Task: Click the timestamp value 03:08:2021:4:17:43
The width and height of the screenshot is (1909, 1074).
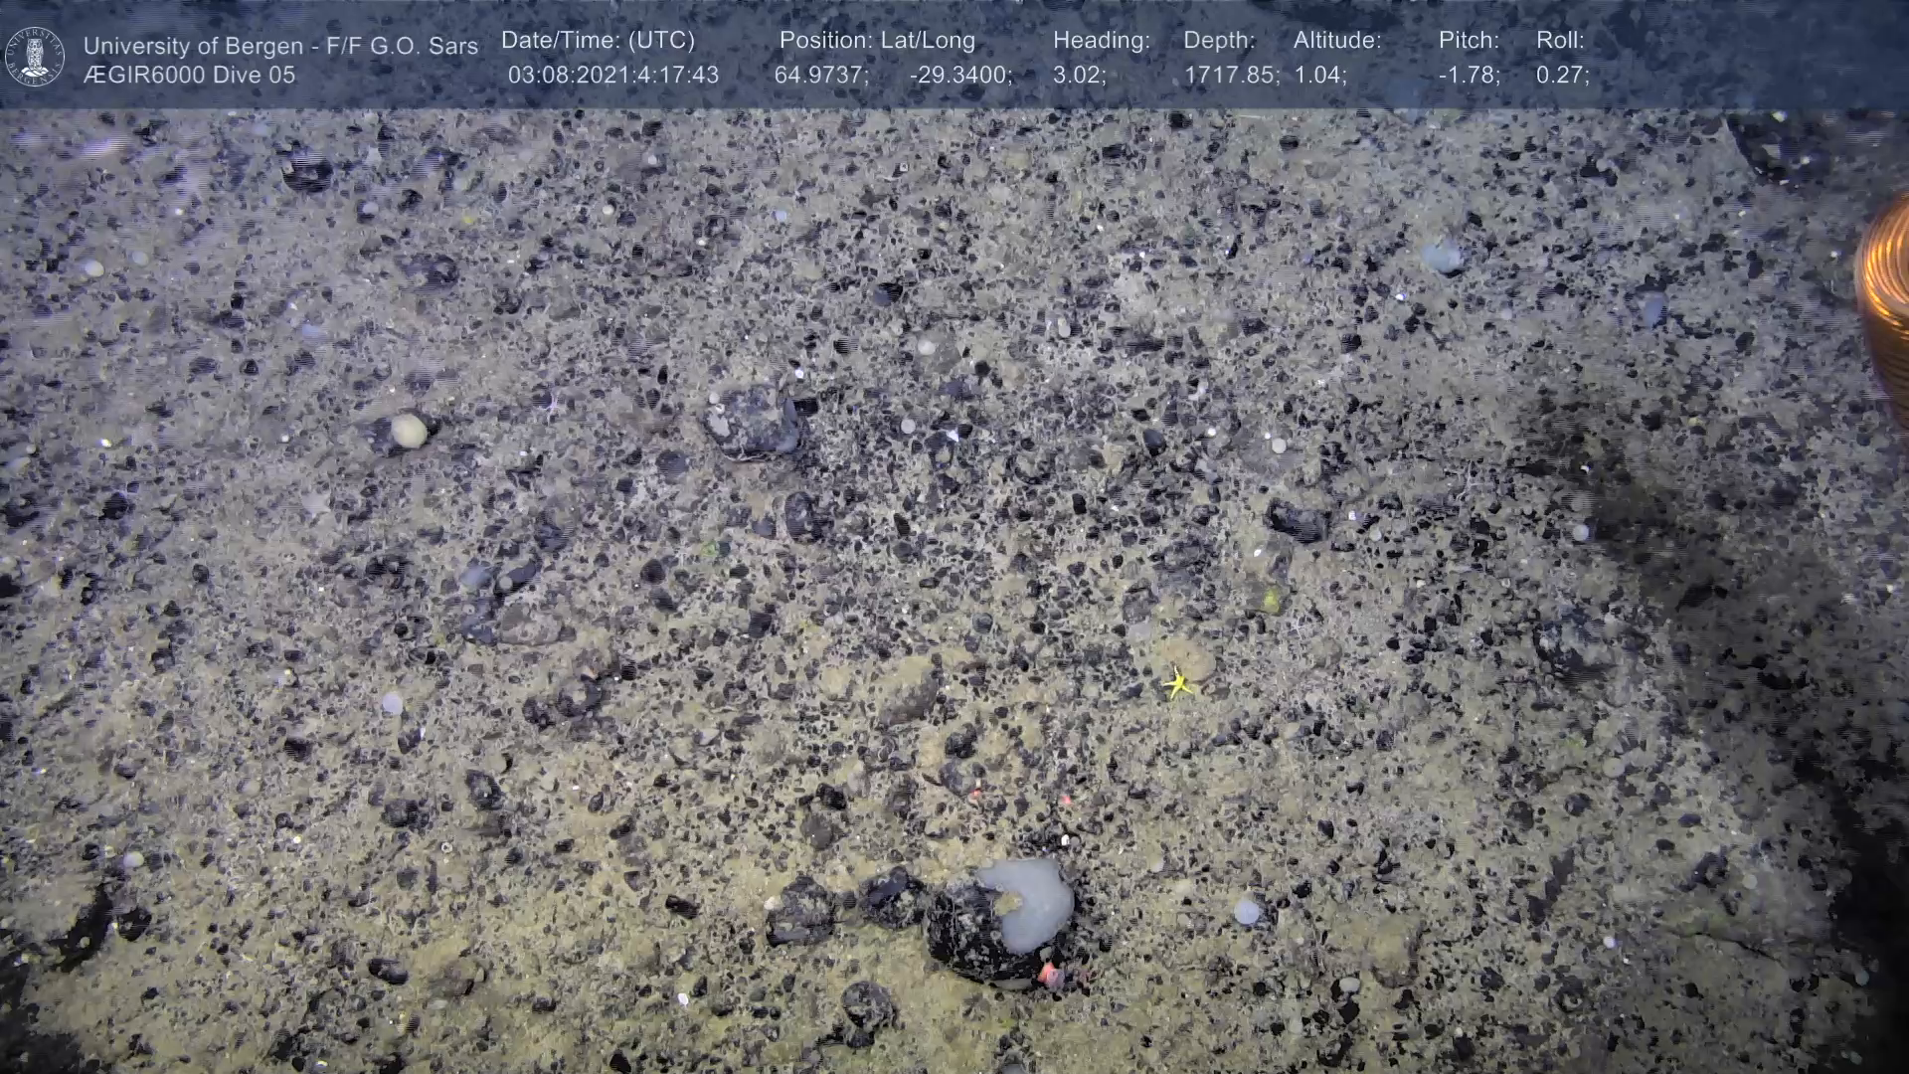Action: (x=612, y=76)
